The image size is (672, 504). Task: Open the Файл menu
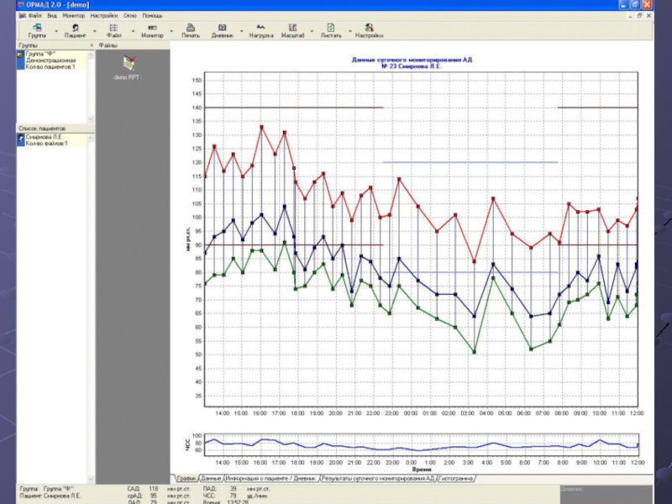click(35, 16)
